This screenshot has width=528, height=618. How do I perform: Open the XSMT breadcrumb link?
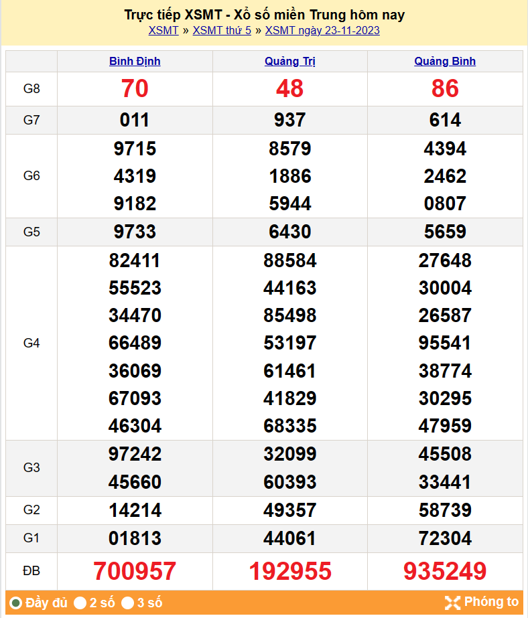pyautogui.click(x=163, y=30)
